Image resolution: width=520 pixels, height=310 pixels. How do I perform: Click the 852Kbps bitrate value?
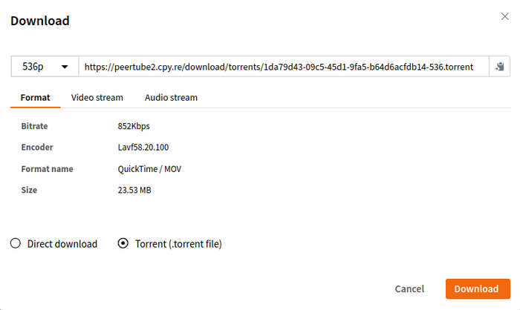point(134,126)
